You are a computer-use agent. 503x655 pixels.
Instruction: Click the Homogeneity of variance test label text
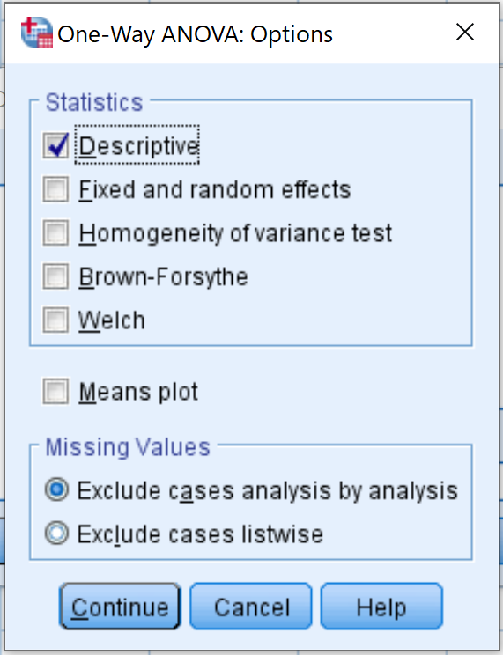coord(235,233)
